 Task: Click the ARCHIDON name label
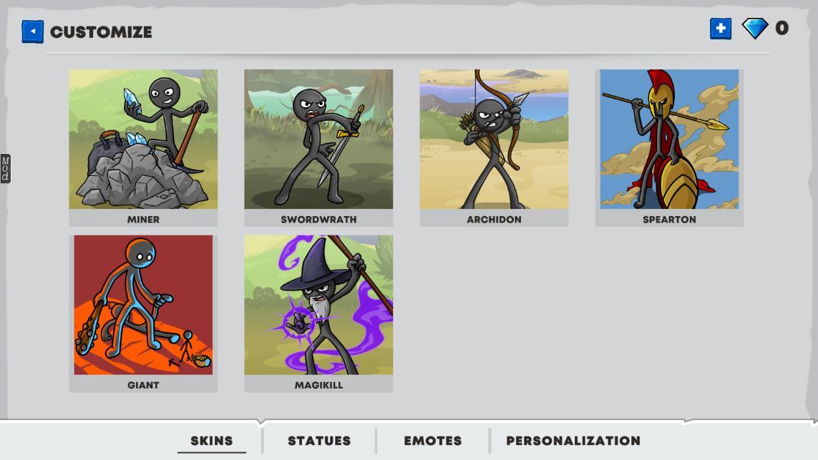[x=494, y=220]
